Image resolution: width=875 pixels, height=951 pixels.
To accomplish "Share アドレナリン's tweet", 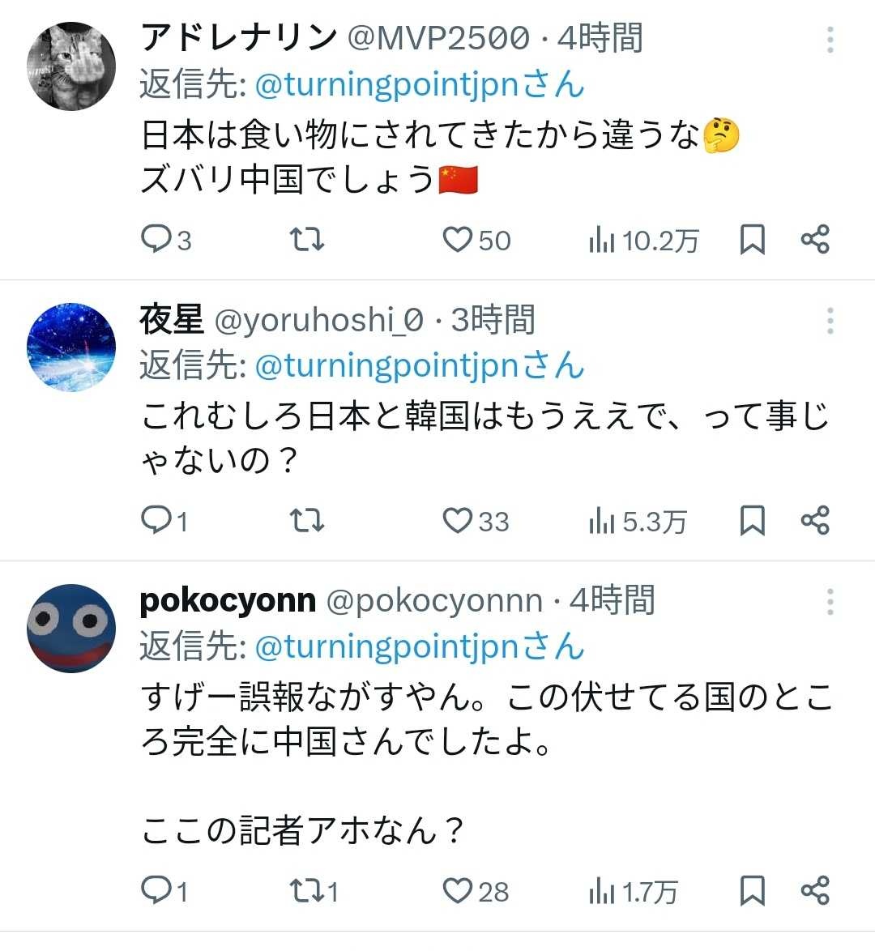I will pyautogui.click(x=815, y=240).
